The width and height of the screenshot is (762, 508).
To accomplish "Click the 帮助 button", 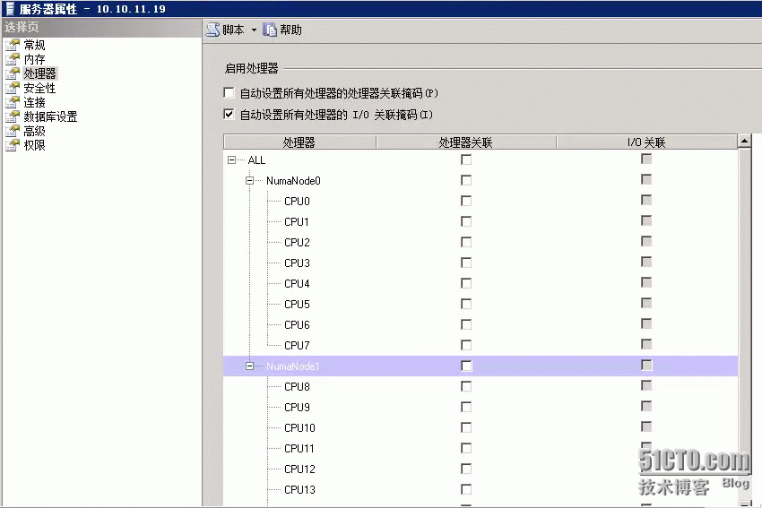I will tap(282, 30).
